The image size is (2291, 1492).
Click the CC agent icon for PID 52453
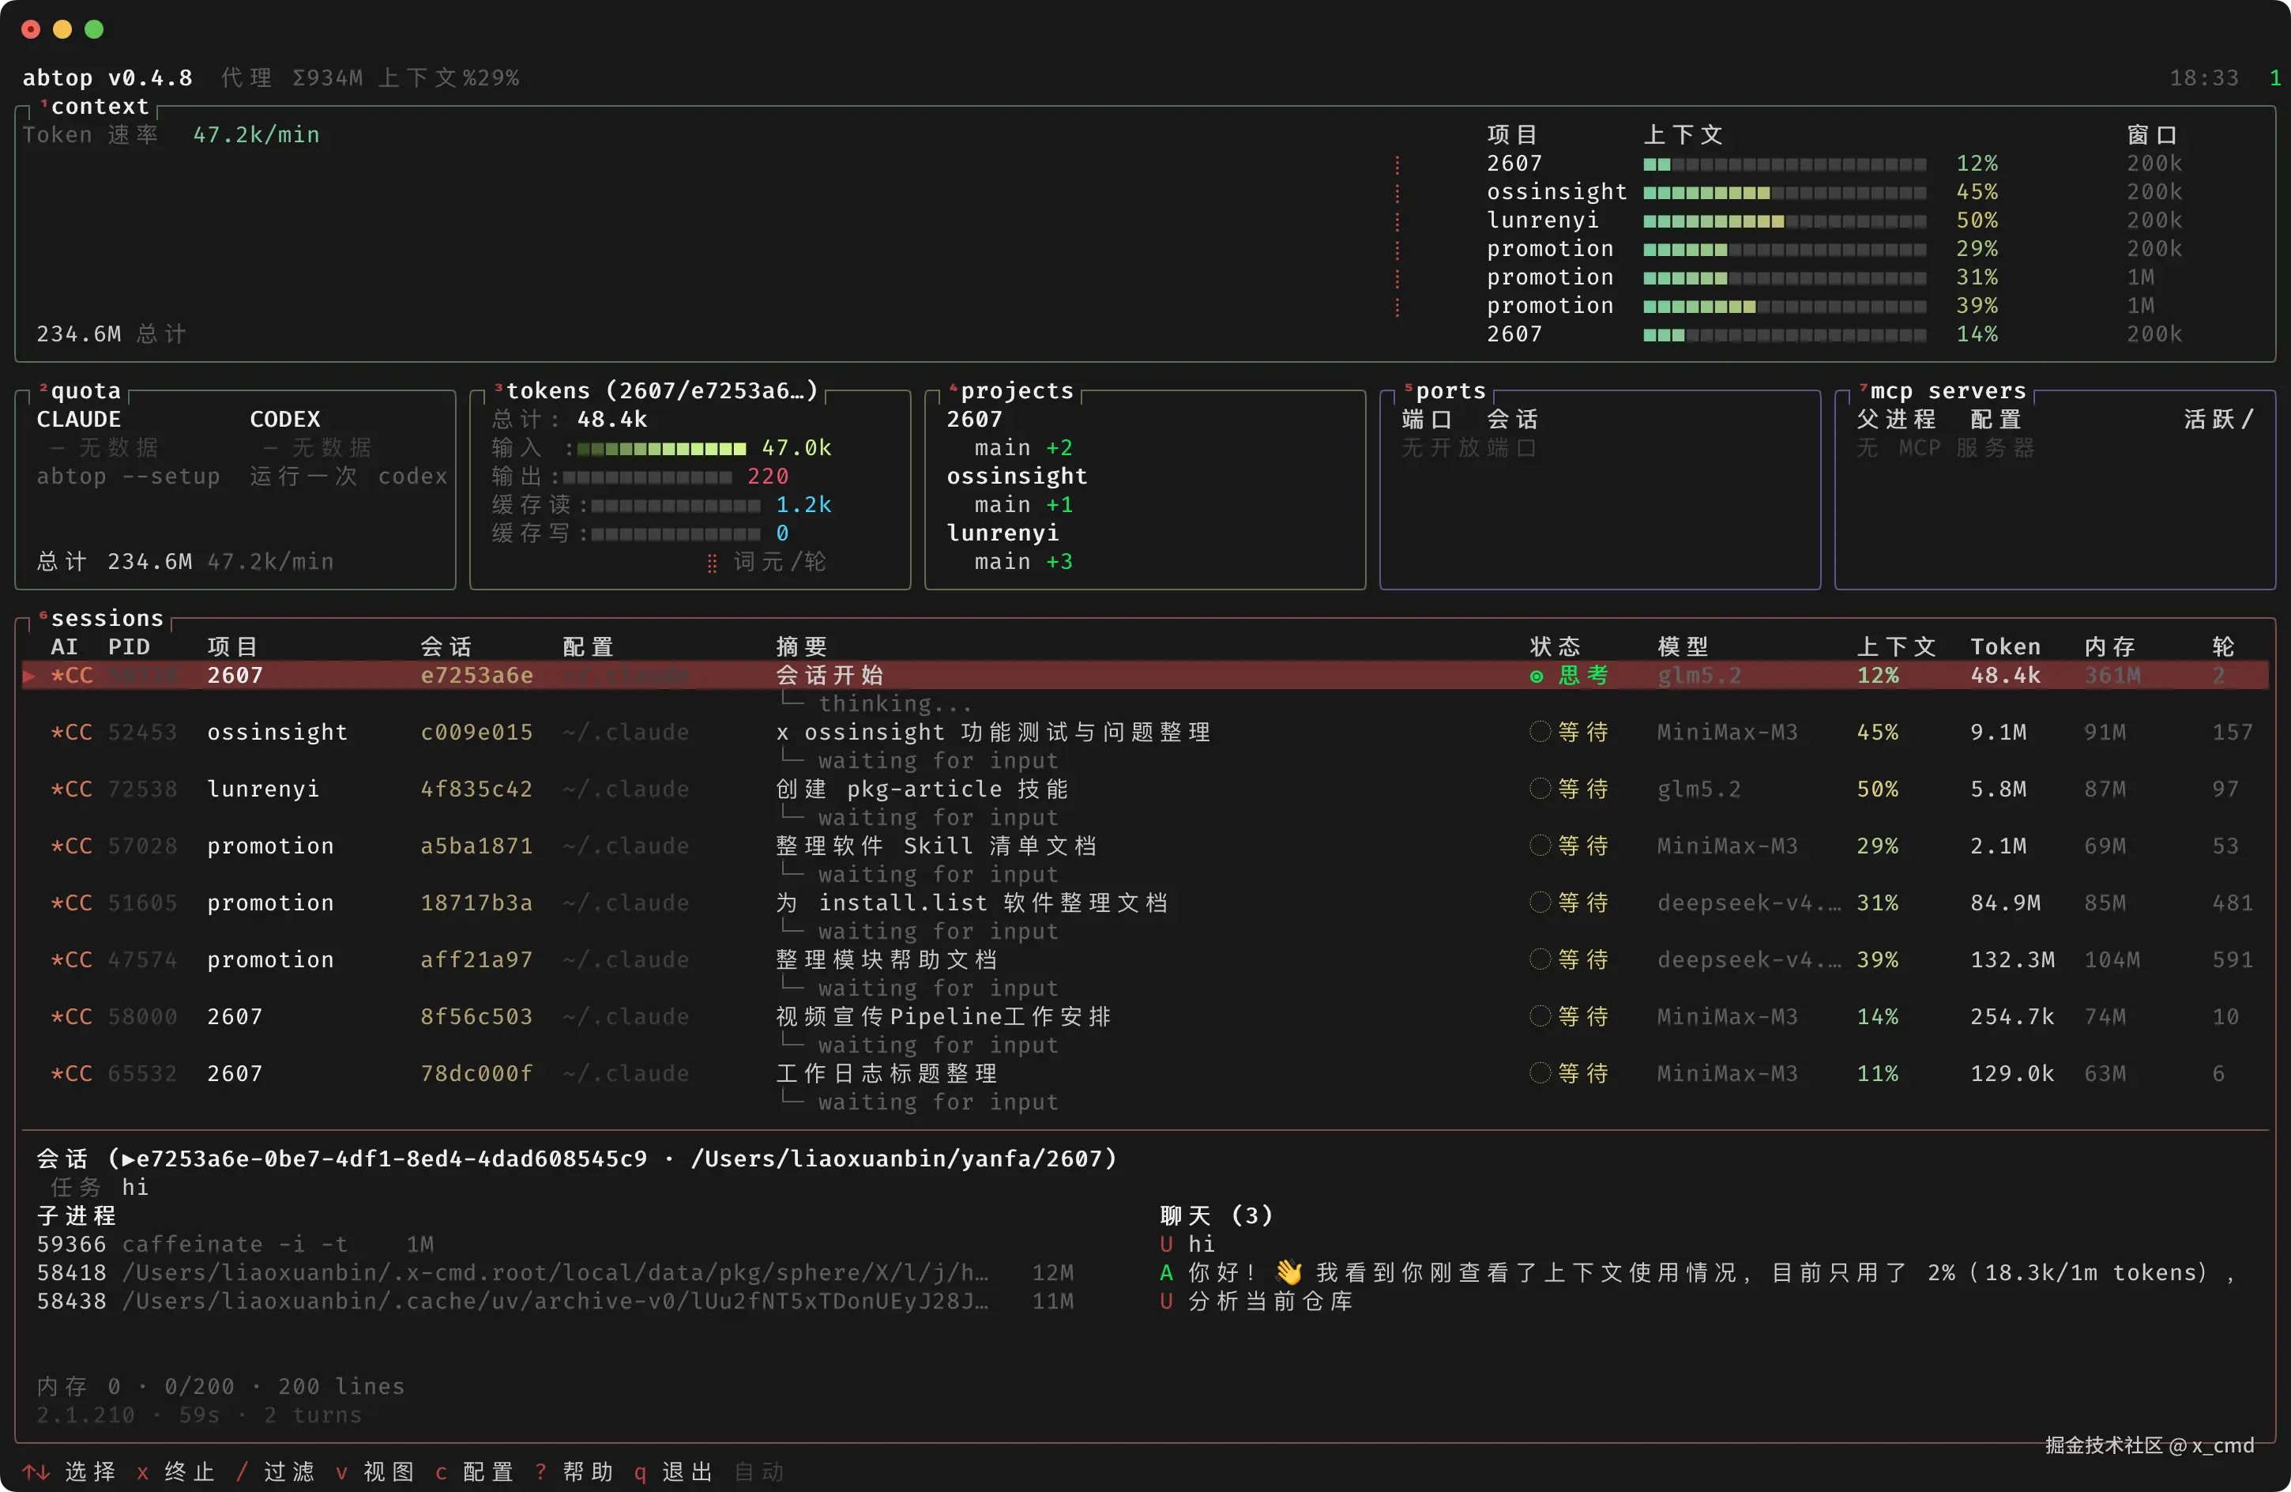72,732
